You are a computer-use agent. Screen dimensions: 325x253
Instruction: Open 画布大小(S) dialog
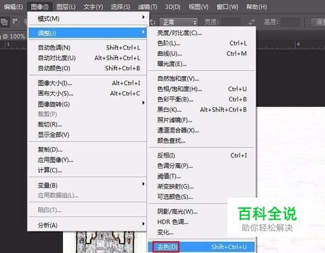point(87,94)
